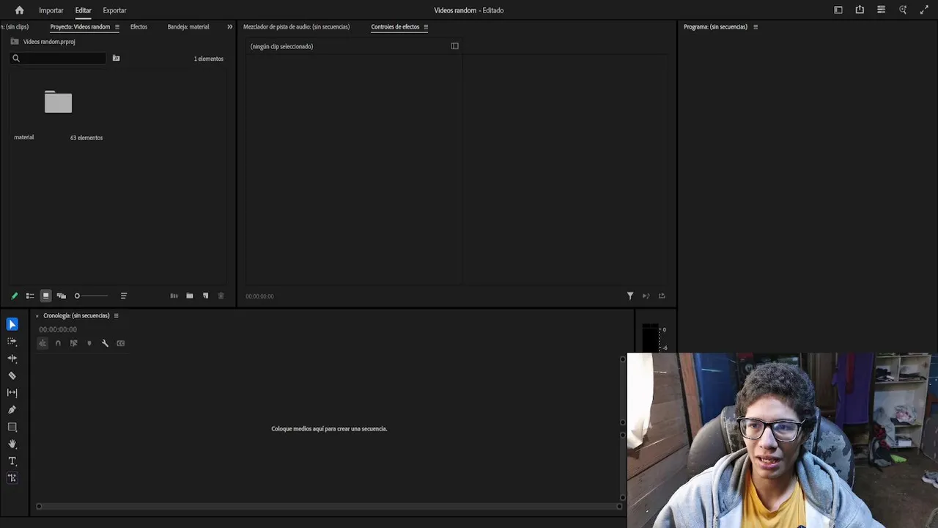Add a marker with the marker icon
The image size is (938, 528).
tap(89, 343)
